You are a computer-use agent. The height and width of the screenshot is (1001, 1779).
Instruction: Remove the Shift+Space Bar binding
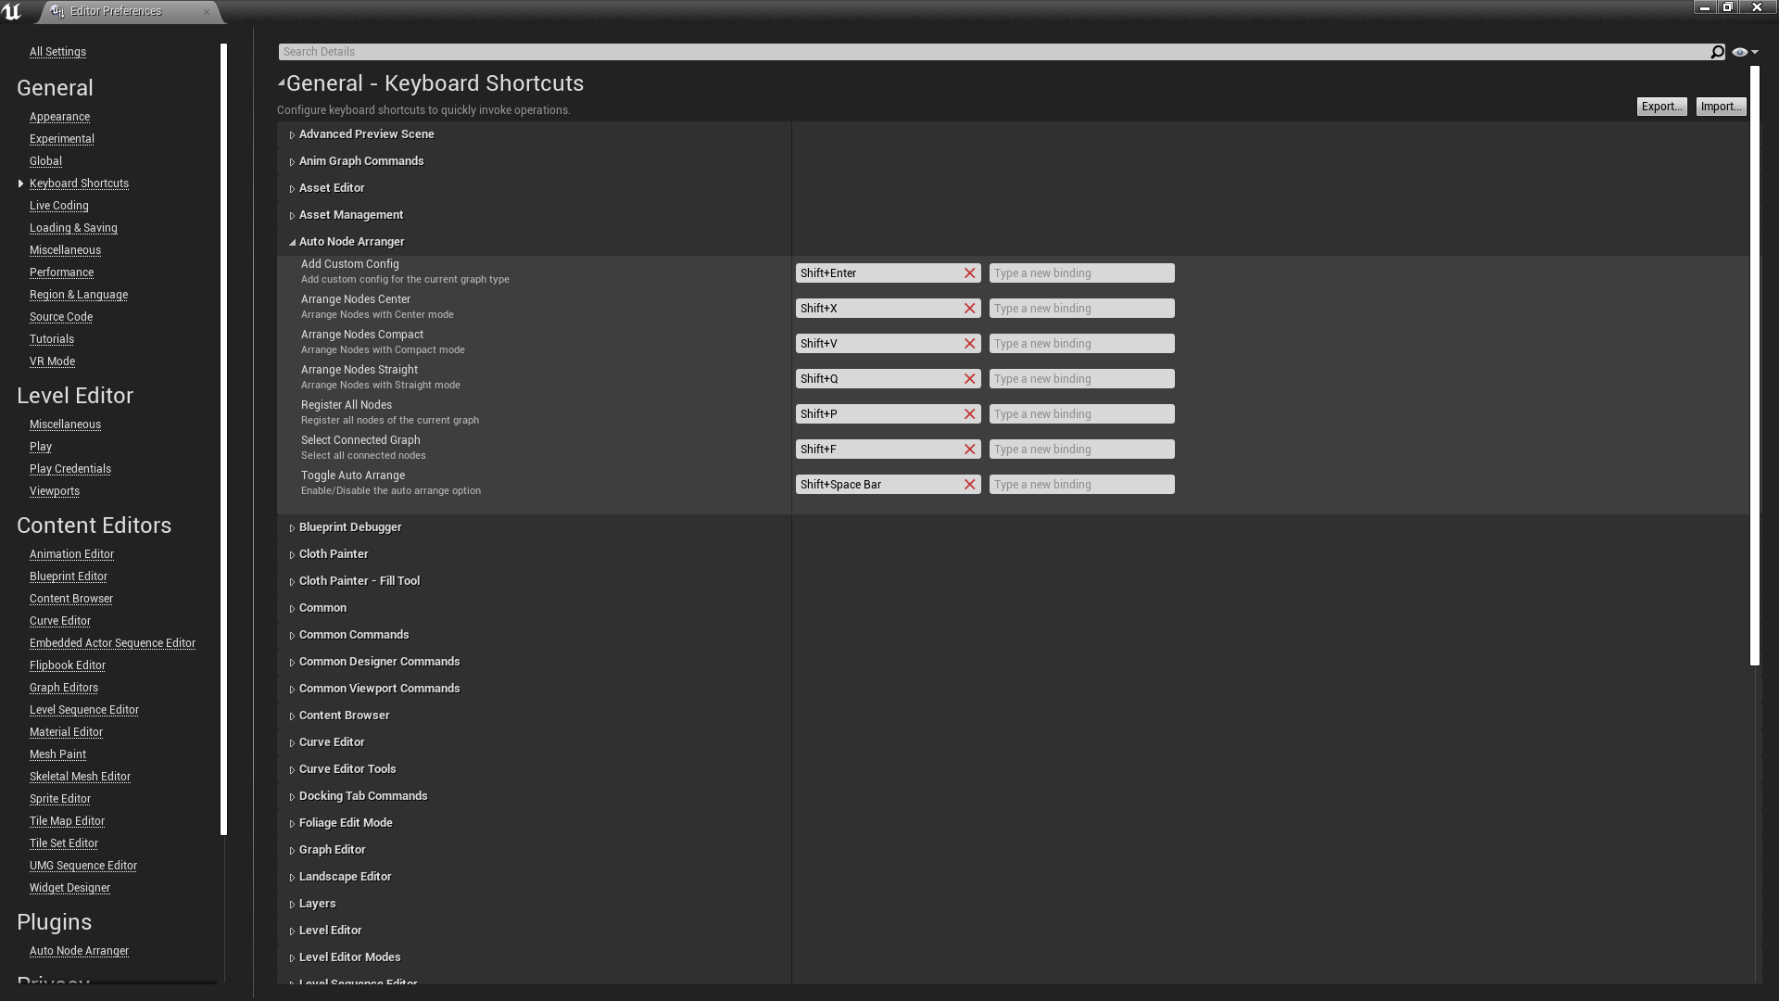tap(969, 485)
